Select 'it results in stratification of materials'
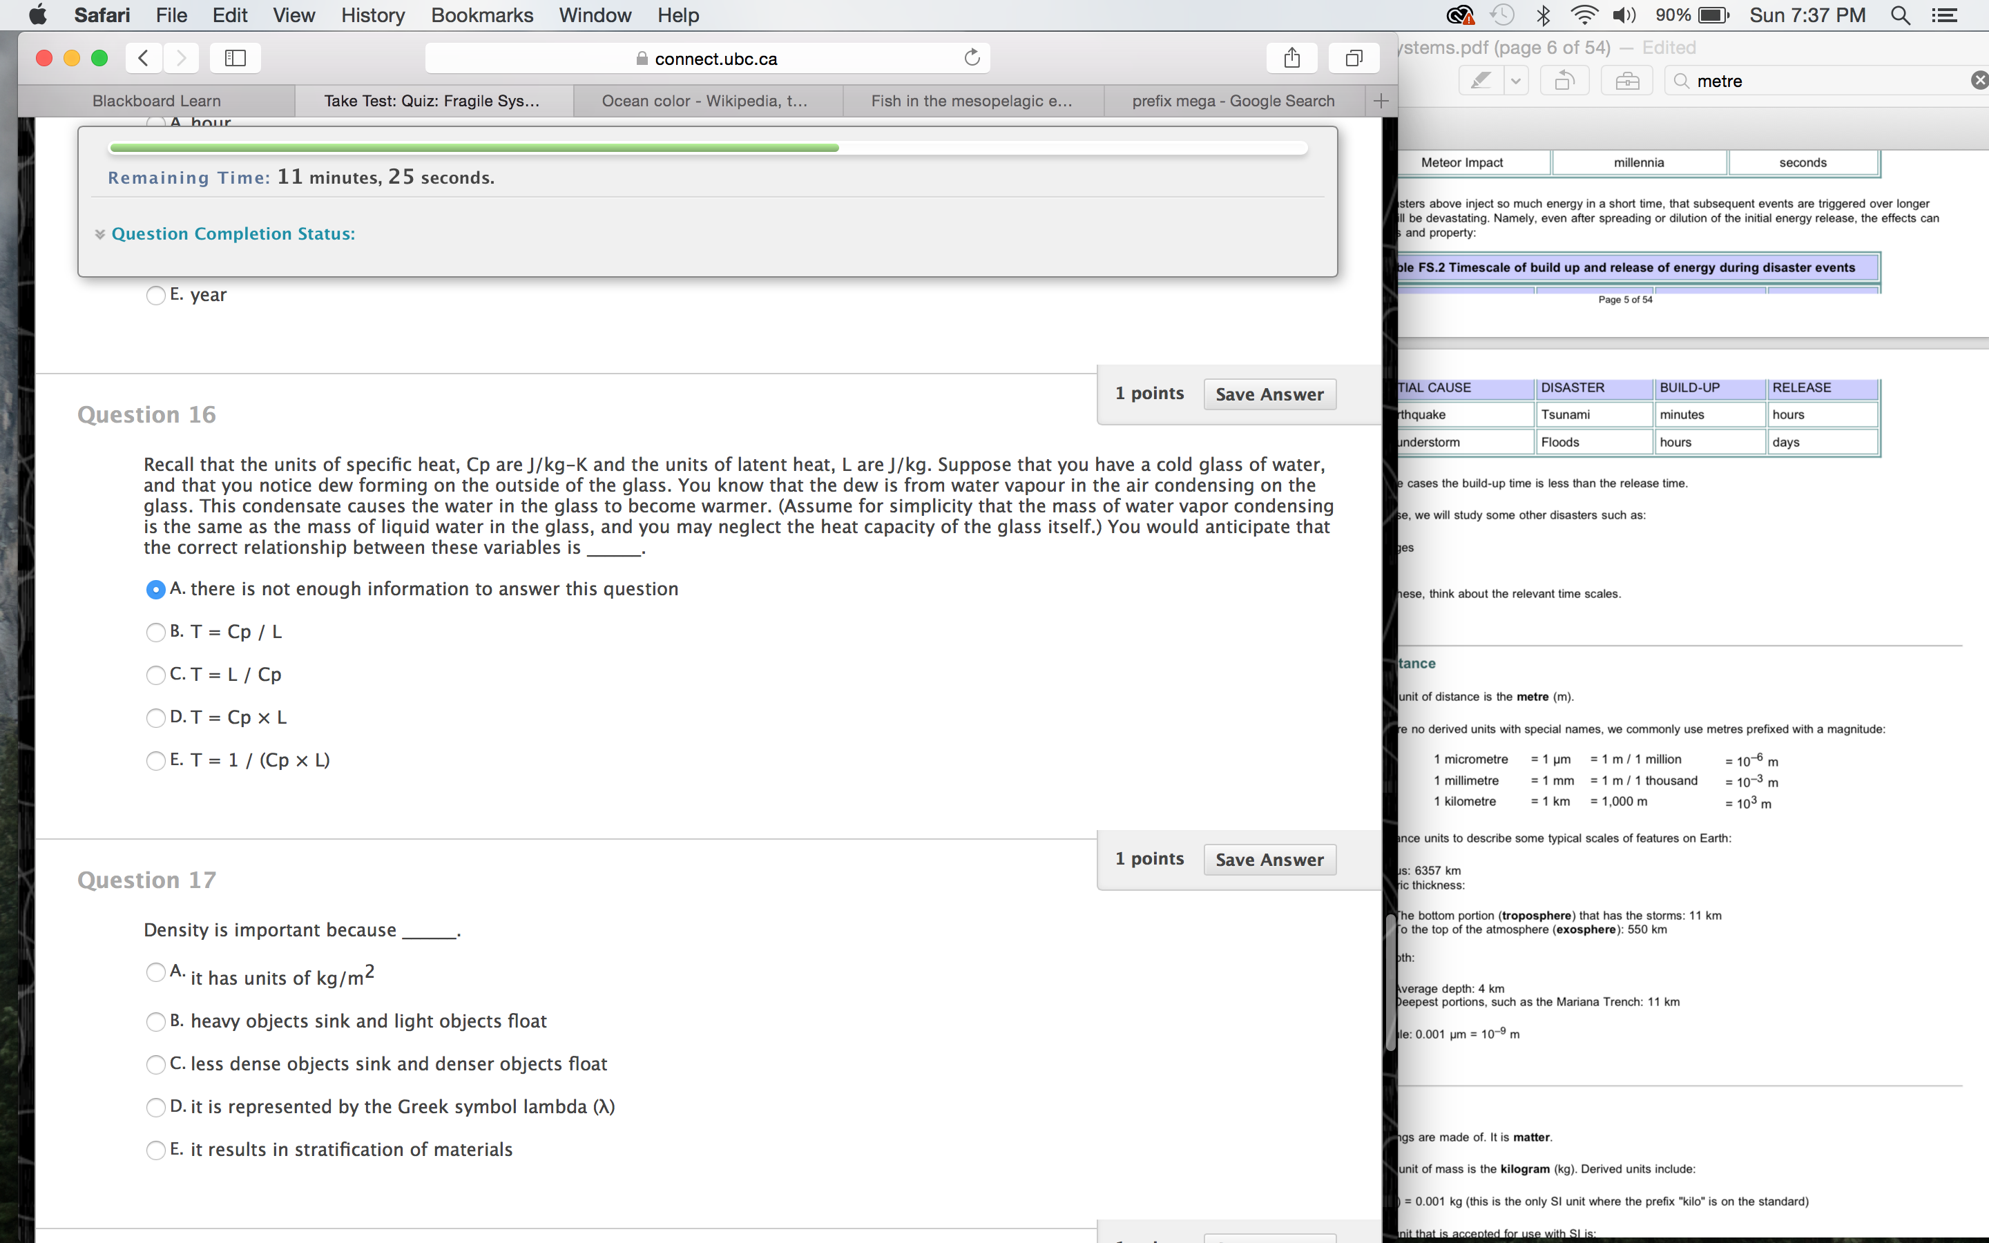Image resolution: width=1989 pixels, height=1243 pixels. (155, 1150)
